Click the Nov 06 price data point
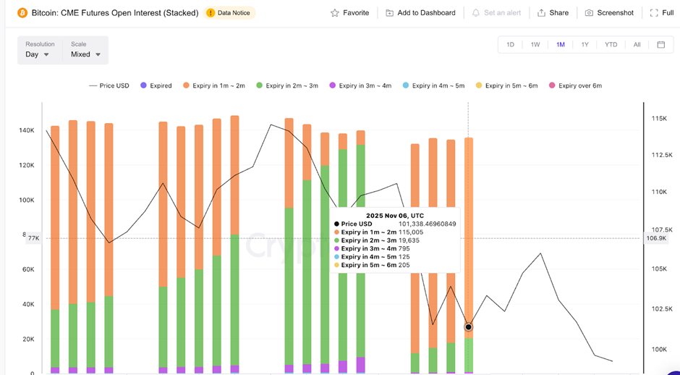 point(469,327)
